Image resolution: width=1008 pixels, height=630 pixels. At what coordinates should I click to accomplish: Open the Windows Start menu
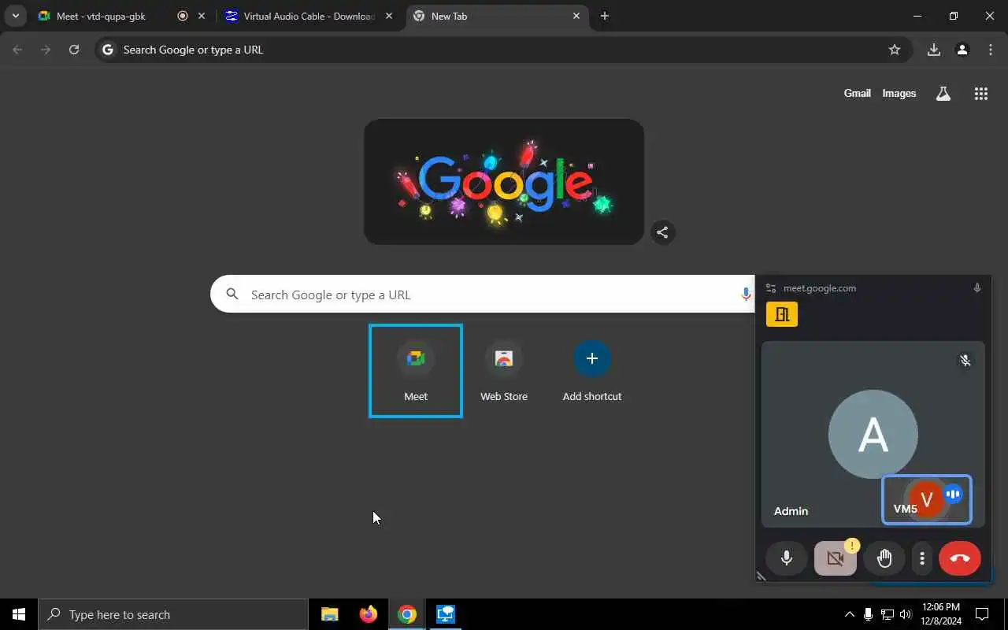[19, 614]
